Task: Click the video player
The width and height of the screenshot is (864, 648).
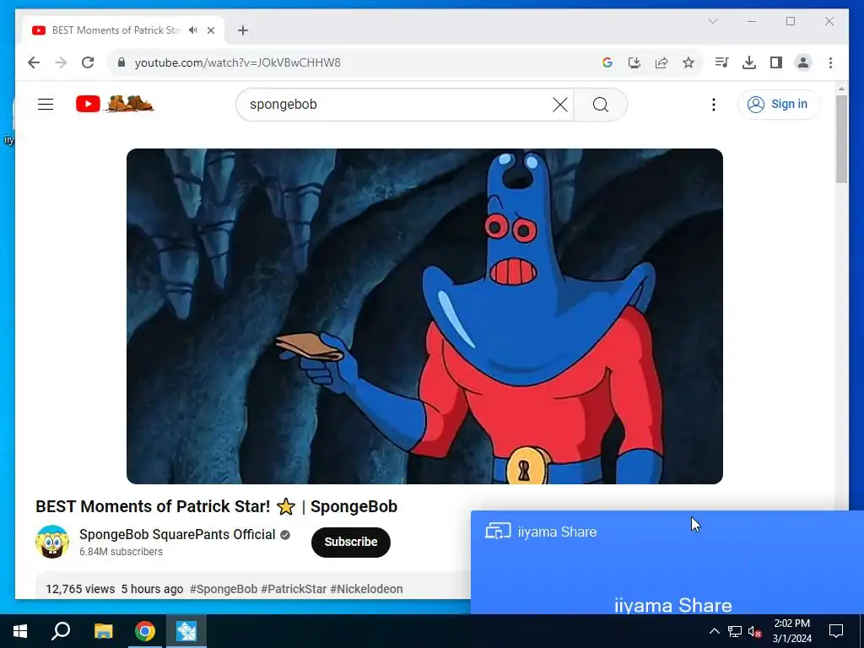Action: tap(424, 316)
